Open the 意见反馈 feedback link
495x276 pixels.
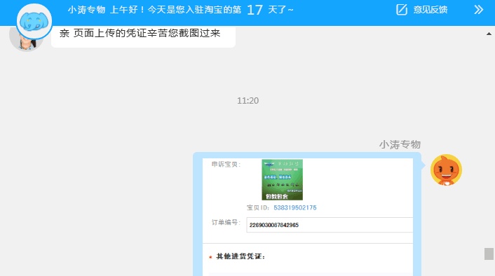[430, 10]
